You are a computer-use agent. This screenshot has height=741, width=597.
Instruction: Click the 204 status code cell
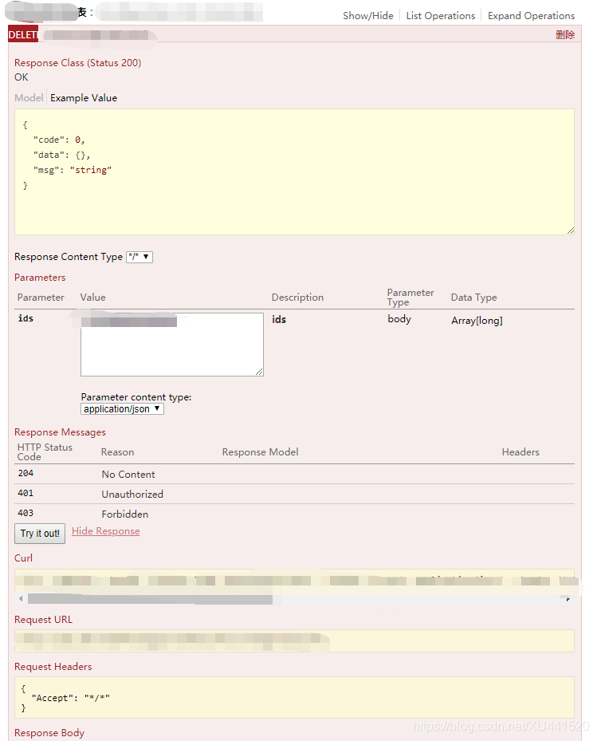point(26,473)
